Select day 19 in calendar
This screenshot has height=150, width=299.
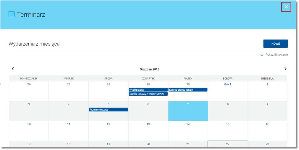point(109,144)
